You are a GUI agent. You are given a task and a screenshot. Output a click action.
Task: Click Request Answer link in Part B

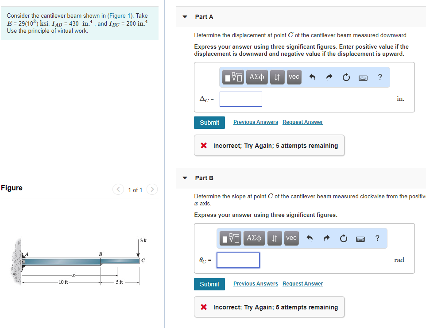[302, 284]
